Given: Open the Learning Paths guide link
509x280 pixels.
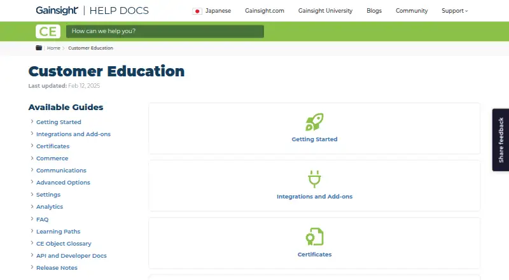Looking at the screenshot, I should click(58, 232).
